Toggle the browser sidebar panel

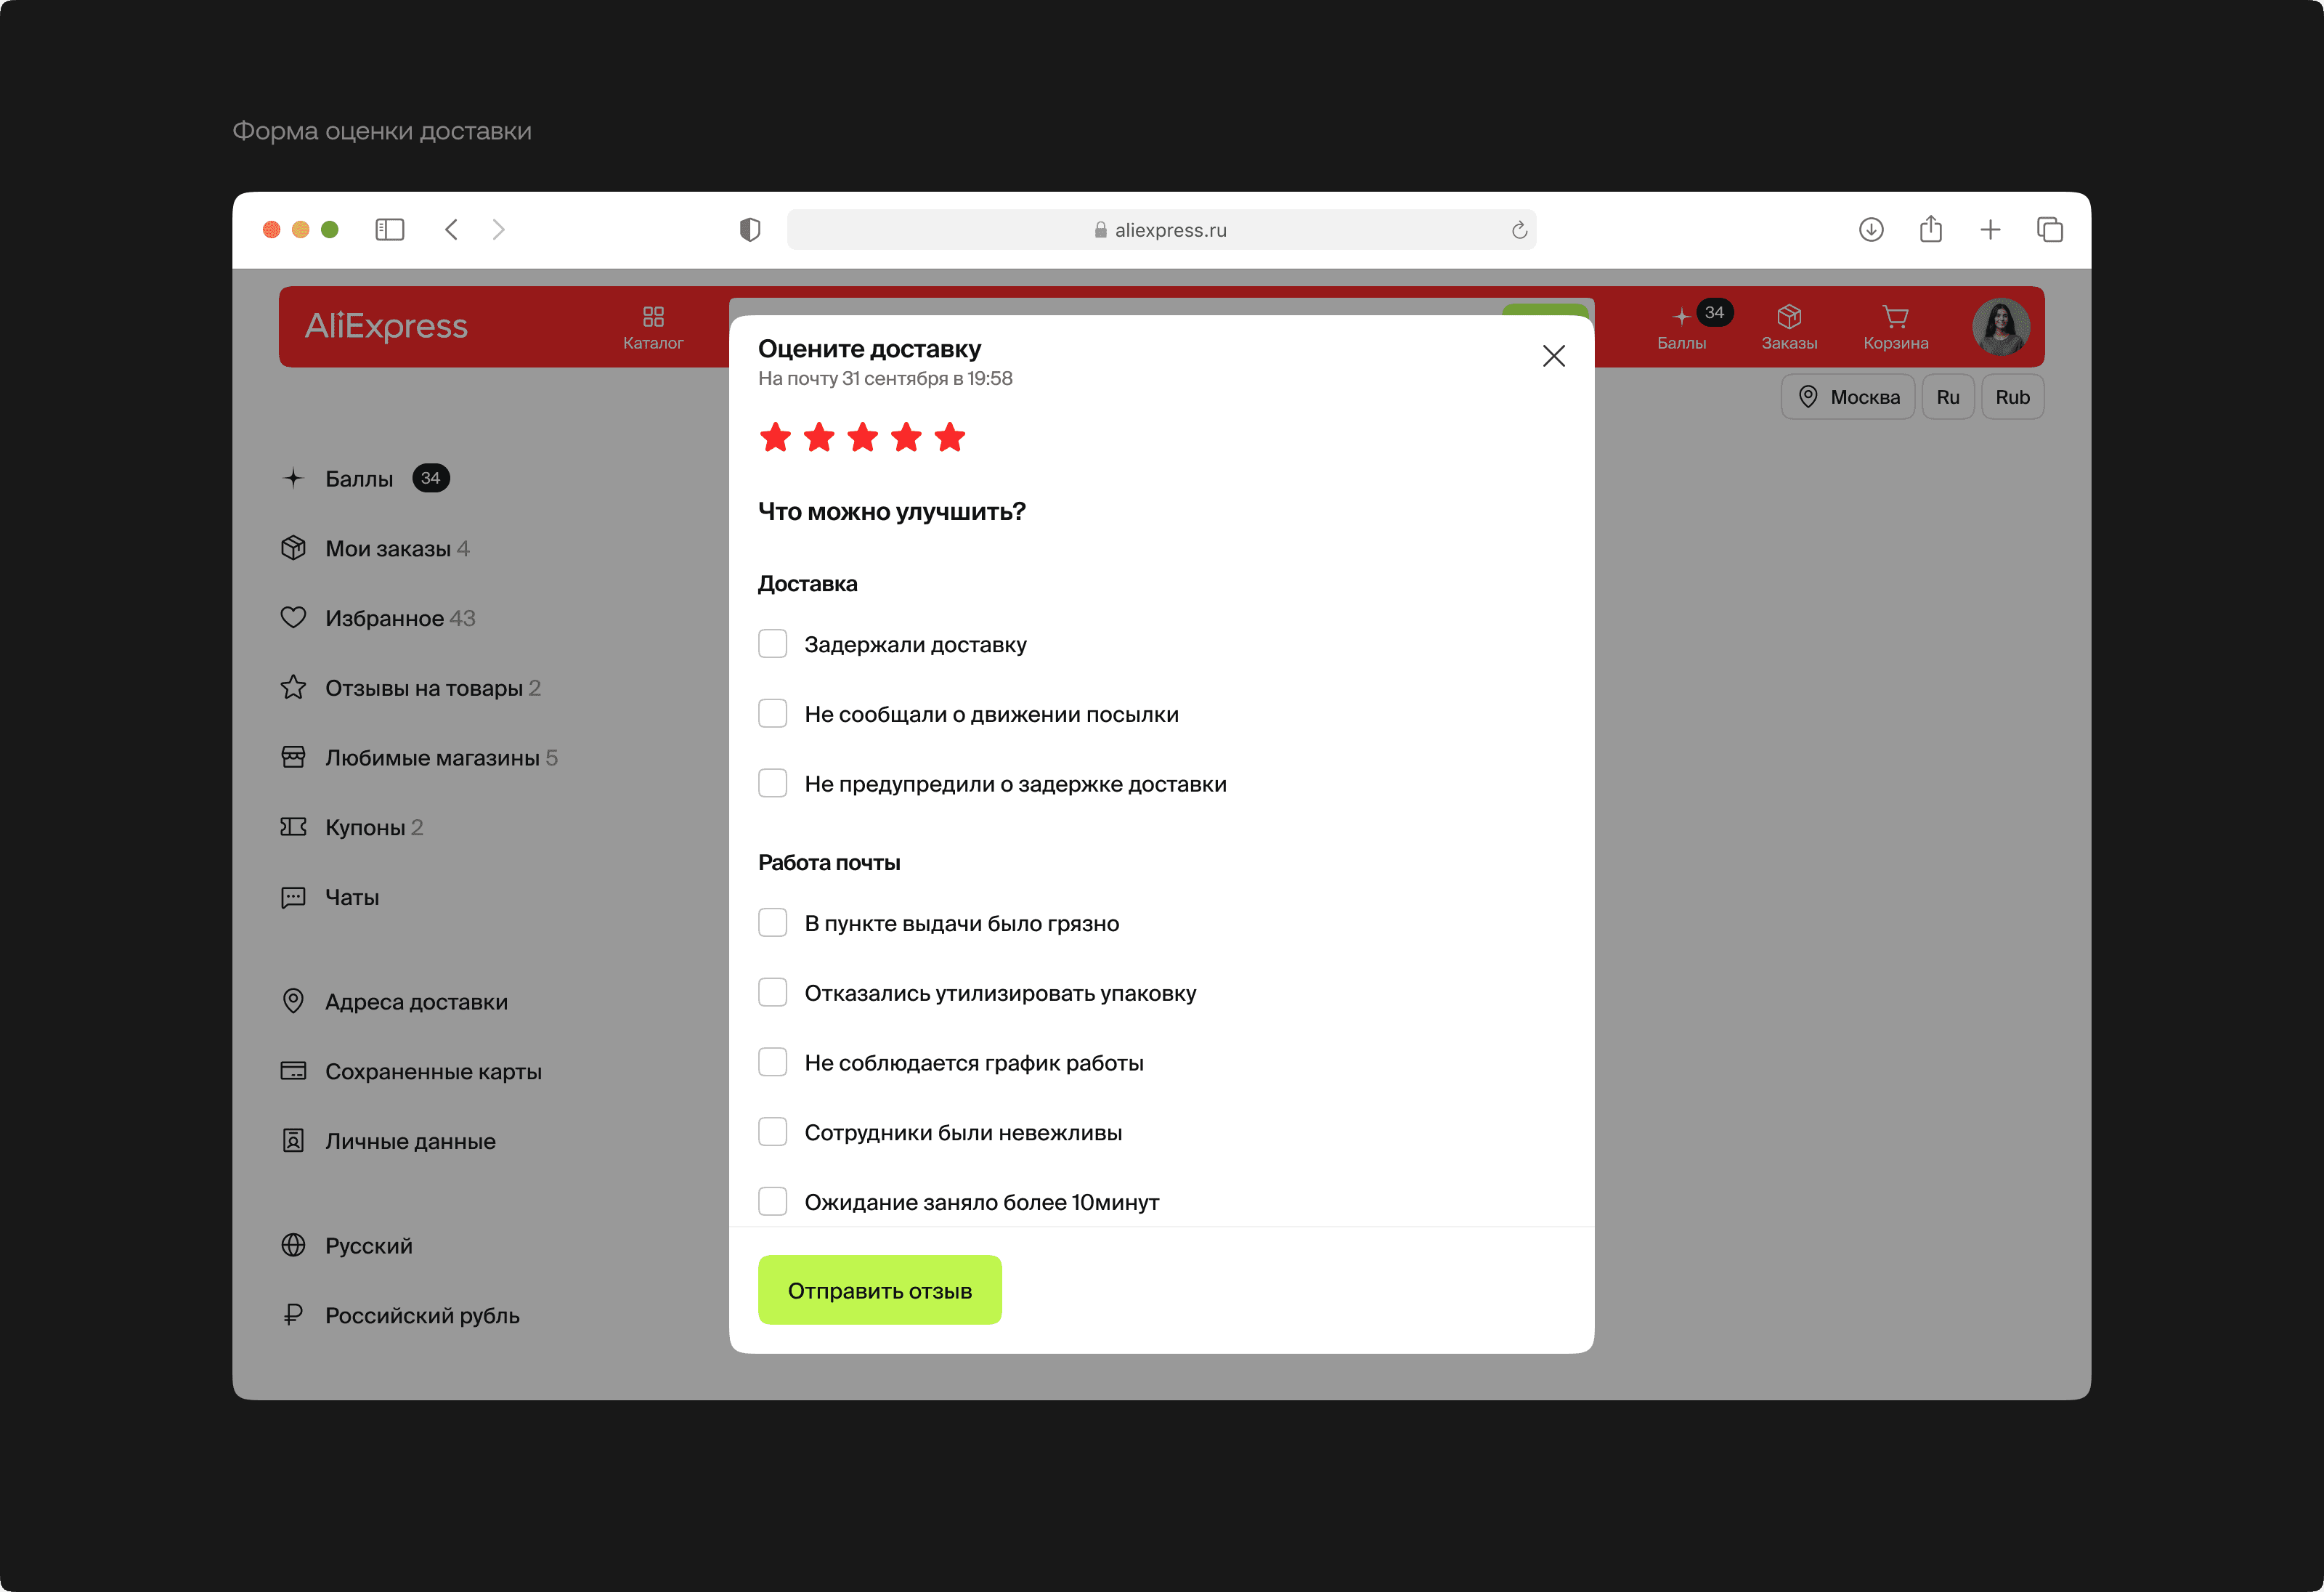pyautogui.click(x=390, y=230)
